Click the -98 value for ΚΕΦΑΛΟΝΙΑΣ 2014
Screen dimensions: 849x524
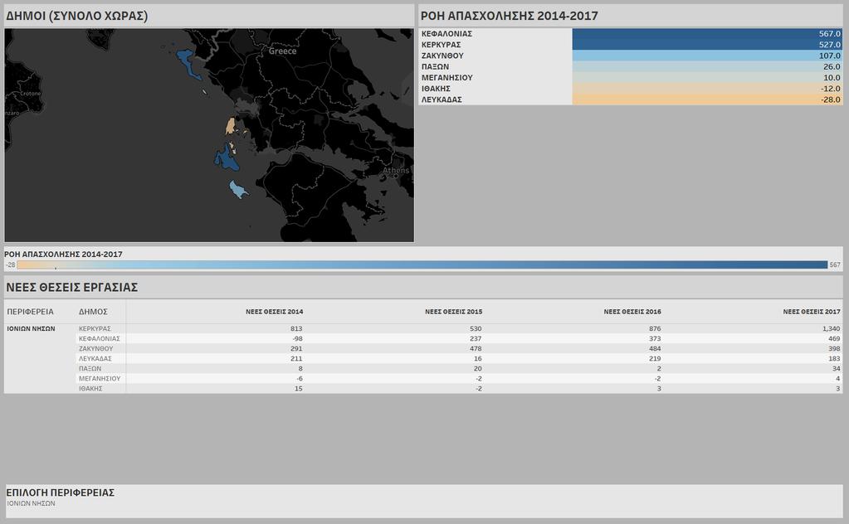point(296,338)
